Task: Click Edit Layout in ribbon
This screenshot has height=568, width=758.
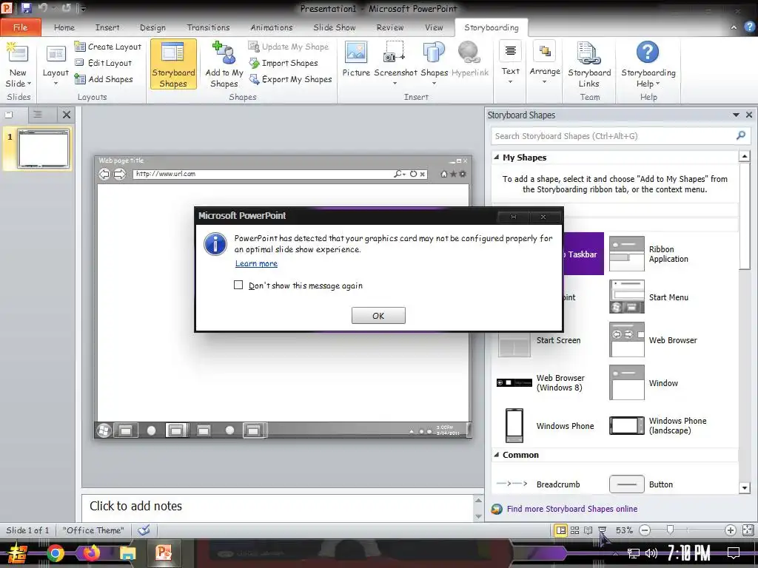Action: (104, 63)
